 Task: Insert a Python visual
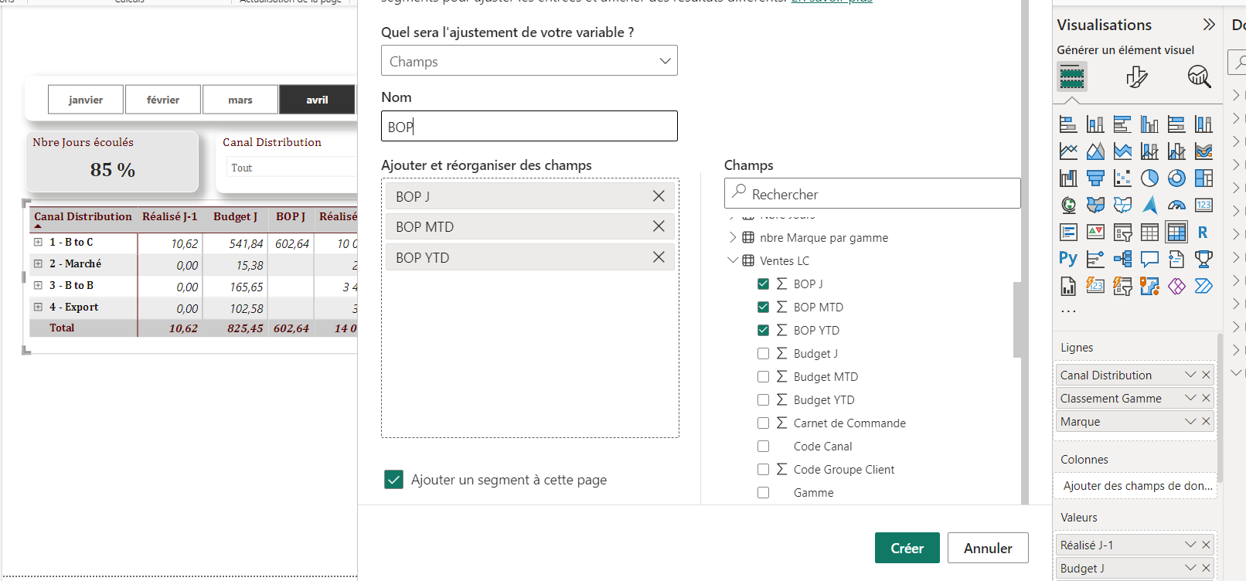click(1068, 259)
